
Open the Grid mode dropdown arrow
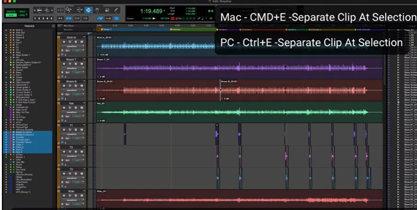click(27, 15)
